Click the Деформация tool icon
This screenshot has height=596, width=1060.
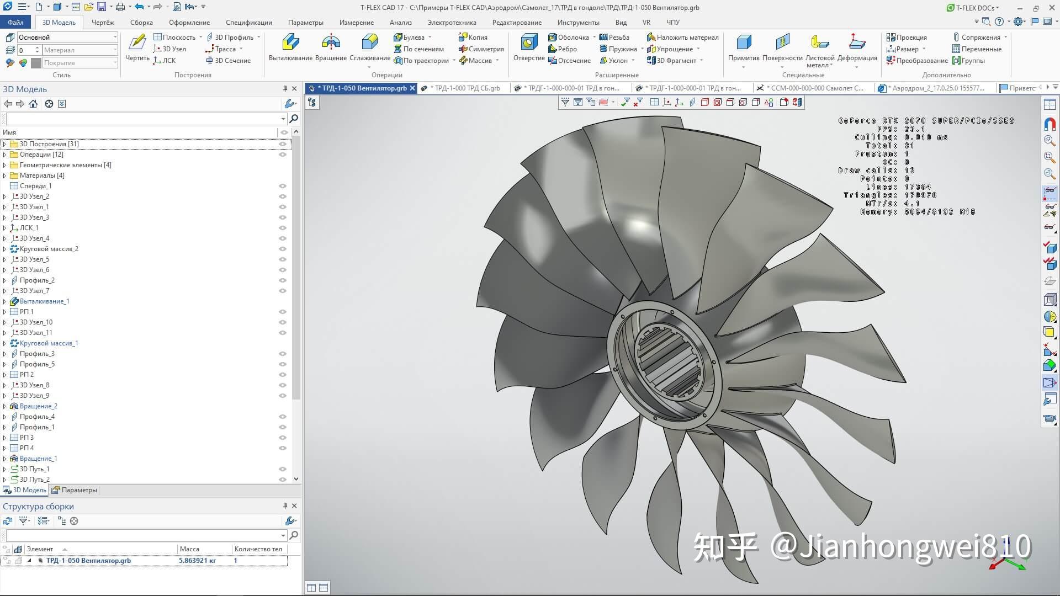point(857,43)
